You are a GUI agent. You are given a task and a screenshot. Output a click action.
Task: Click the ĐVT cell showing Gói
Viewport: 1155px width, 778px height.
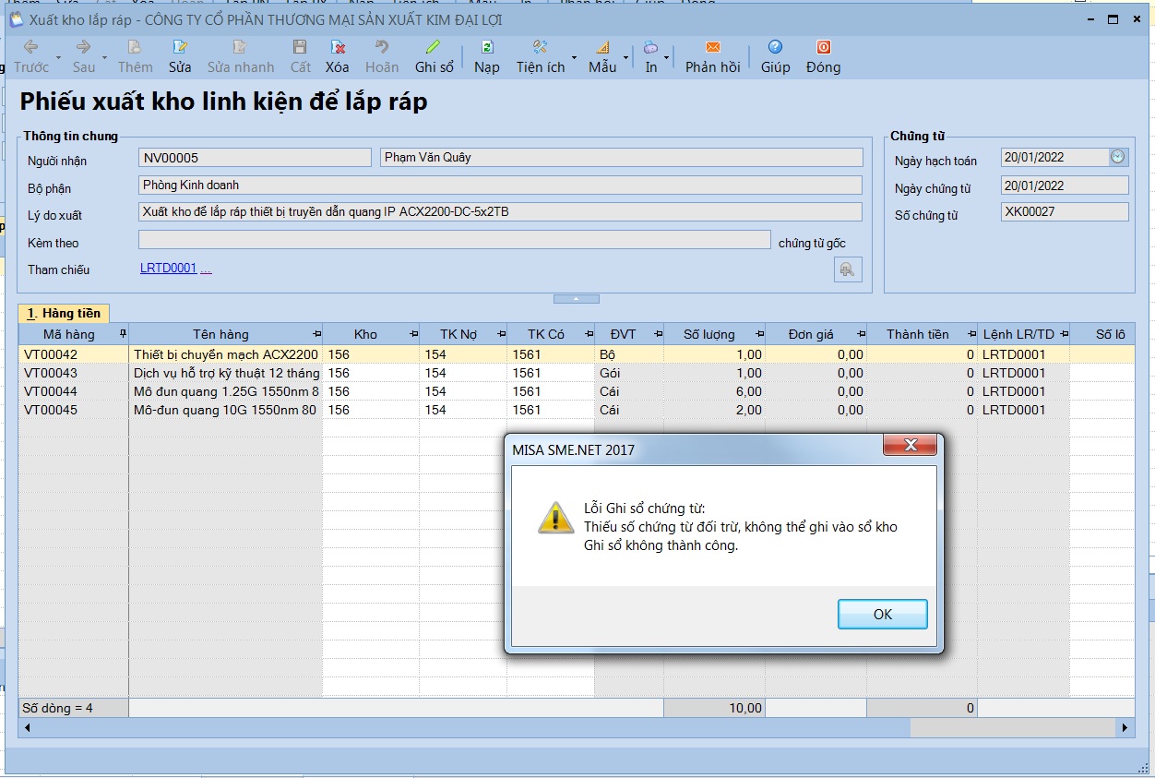(629, 373)
